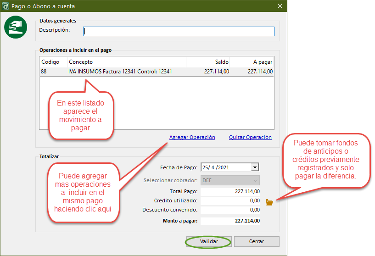
Task: Click the Credito utilizado amount field
Action: click(x=230, y=201)
